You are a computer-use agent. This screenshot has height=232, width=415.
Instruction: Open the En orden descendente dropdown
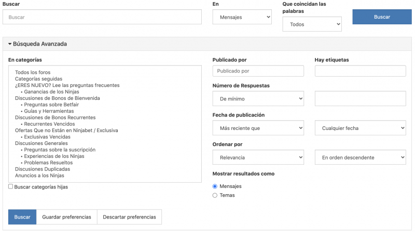click(360, 157)
